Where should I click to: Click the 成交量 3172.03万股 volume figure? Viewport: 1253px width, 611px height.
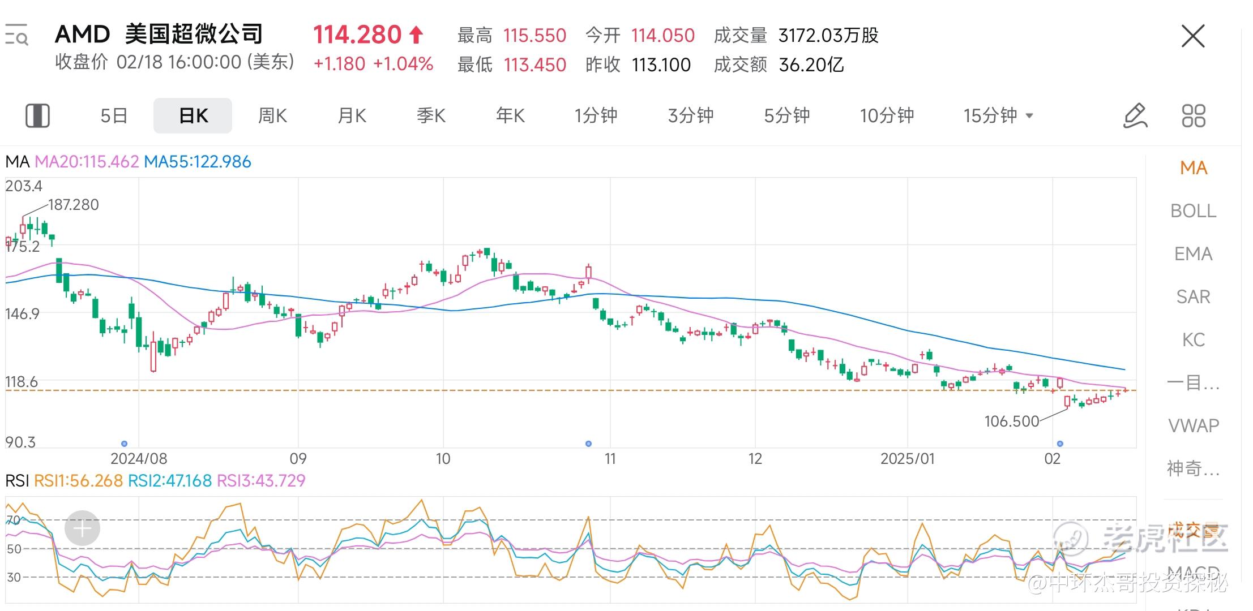coord(796,36)
